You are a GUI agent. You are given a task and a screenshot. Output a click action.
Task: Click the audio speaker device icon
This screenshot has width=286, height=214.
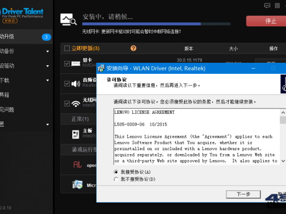coord(76,83)
